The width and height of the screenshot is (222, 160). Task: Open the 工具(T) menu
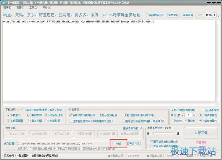point(33,7)
